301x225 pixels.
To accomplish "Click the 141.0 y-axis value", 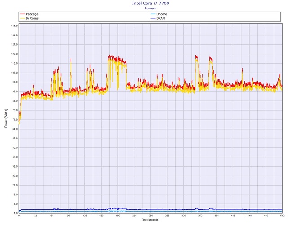I will coord(14,26).
